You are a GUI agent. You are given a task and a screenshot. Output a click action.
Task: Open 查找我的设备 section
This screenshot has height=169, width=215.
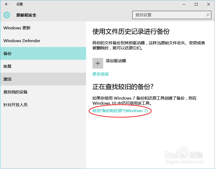click(43, 92)
